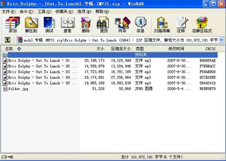This screenshot has height=161, width=226.
Task: Click the disk drive icon in status bar
Action: click(x=4, y=157)
